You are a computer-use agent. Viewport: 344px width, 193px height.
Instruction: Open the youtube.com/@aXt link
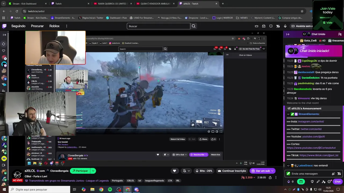click(x=313, y=136)
